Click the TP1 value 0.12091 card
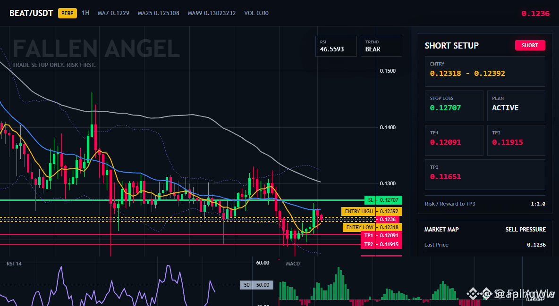Screen dimensions: 559x306 pyautogui.click(x=454, y=140)
